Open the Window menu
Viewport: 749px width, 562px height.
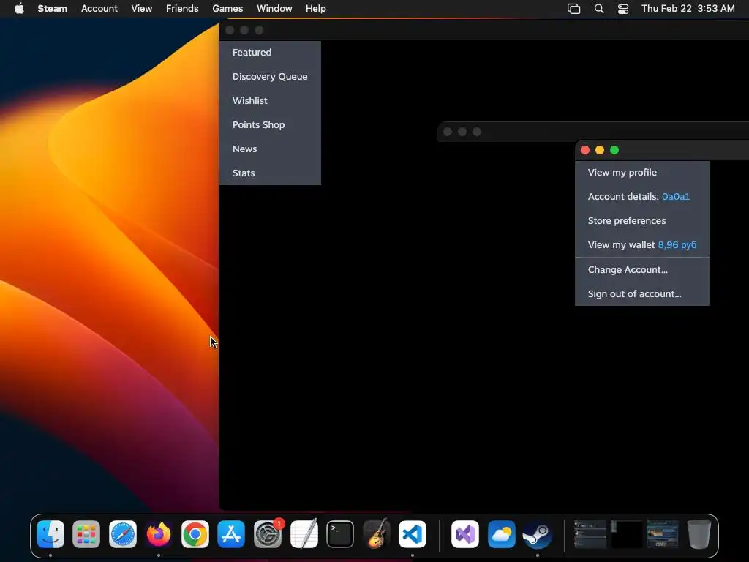pos(274,8)
